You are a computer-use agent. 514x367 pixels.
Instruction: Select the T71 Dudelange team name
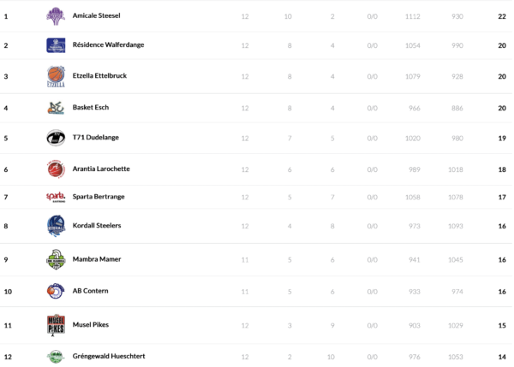(x=96, y=138)
